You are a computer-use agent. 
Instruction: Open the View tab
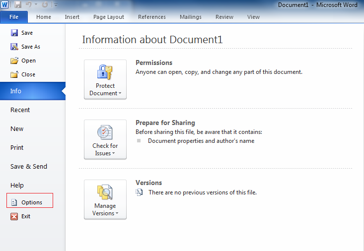253,17
